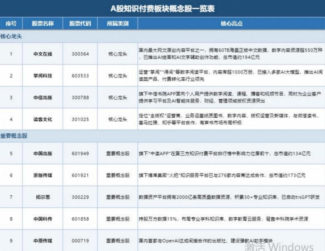
Task: Click the 核心亮点 description for 读客文化
Action: click(x=229, y=119)
